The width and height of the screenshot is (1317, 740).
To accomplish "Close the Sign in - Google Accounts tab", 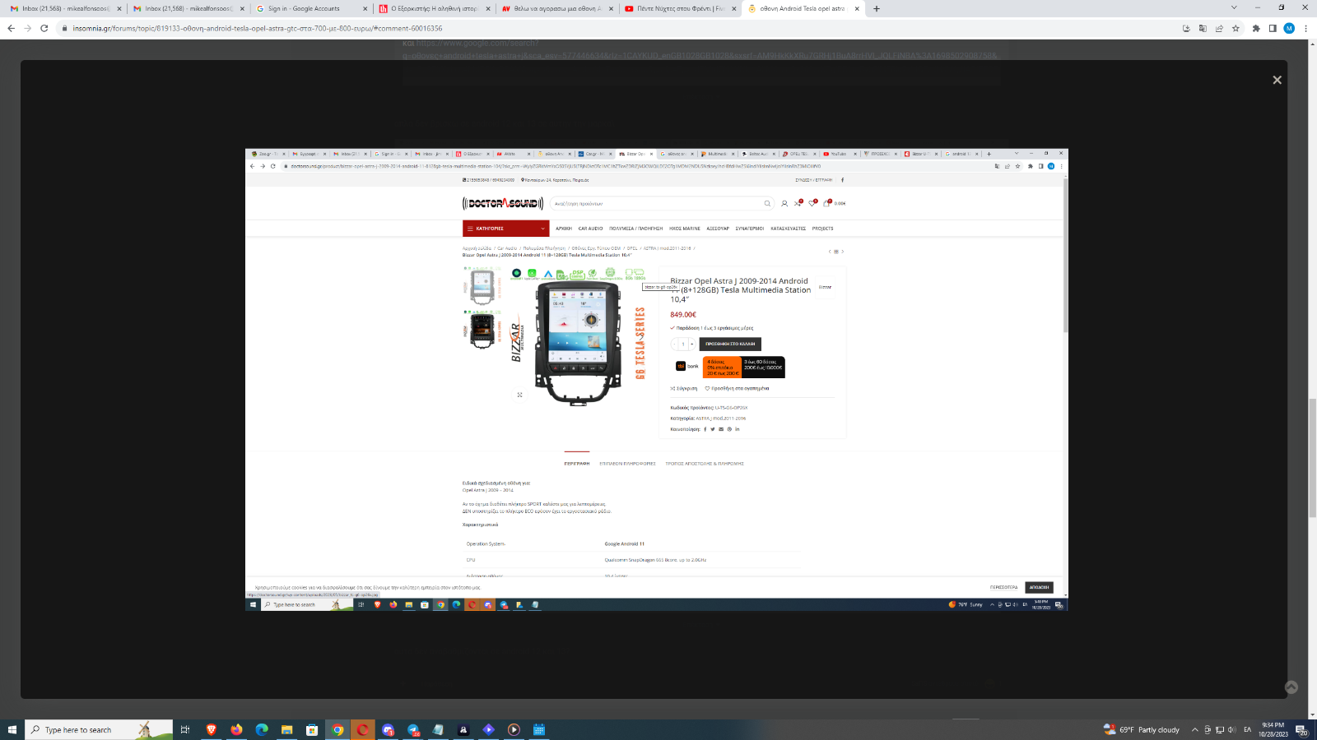I will coord(365,8).
